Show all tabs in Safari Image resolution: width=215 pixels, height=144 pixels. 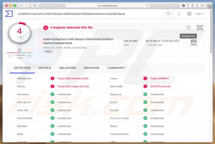pyautogui.click(x=202, y=6)
